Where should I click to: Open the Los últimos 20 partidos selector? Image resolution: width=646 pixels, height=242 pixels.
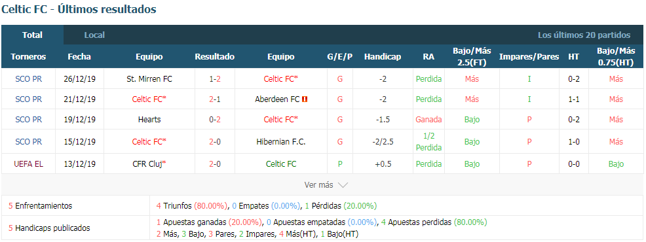tap(584, 35)
